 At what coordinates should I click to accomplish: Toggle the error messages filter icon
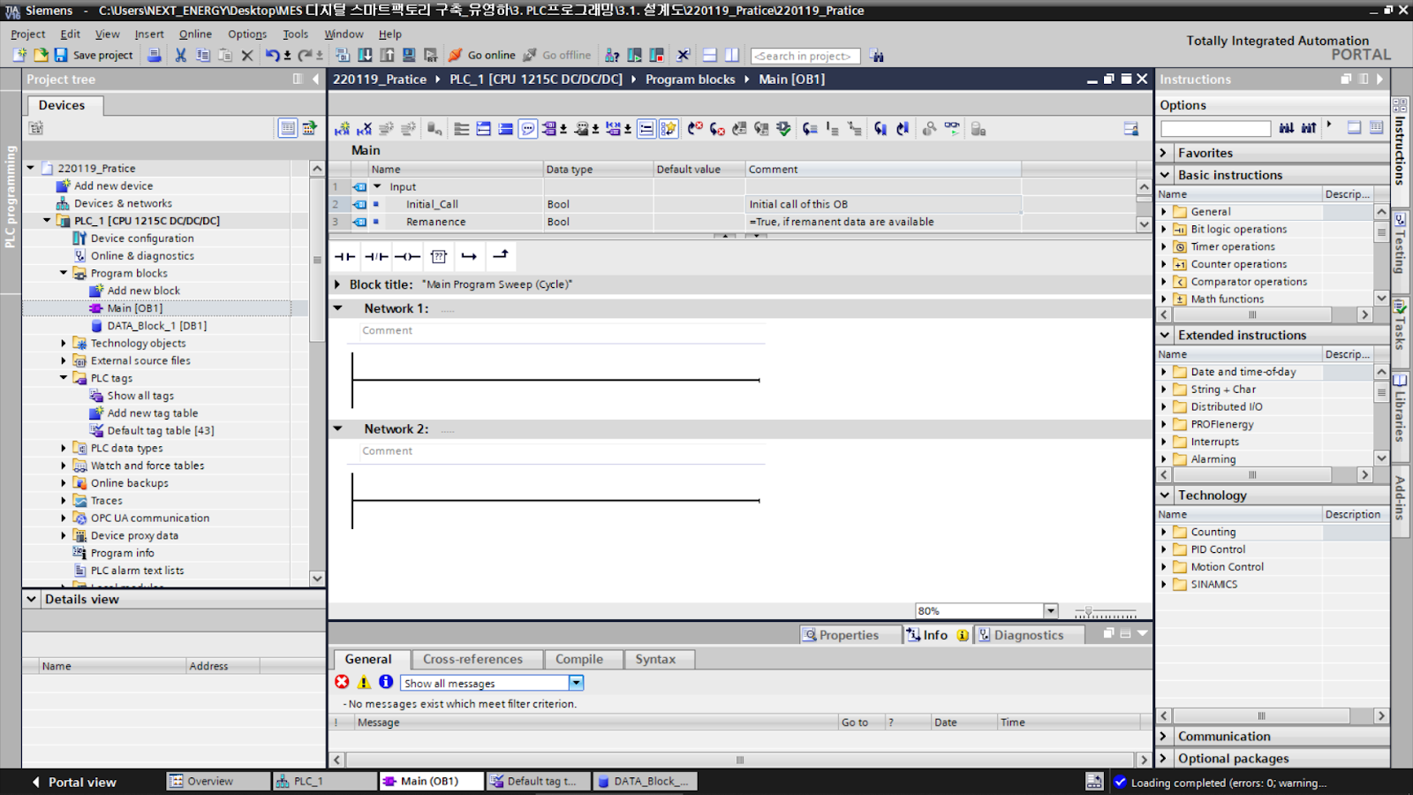coord(342,682)
